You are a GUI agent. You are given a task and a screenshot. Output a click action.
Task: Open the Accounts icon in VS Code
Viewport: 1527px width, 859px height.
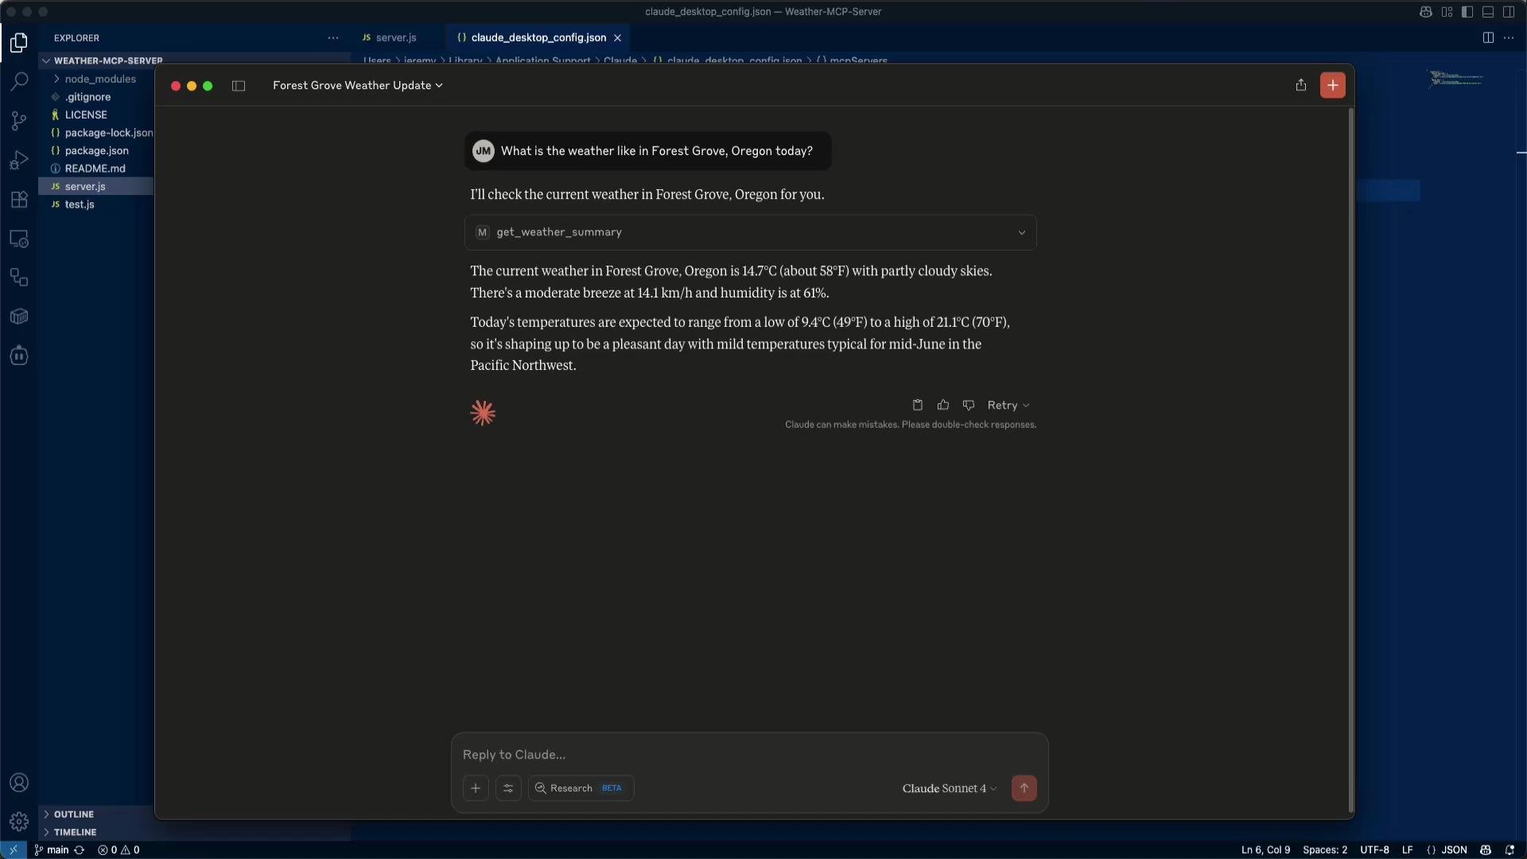point(19,783)
